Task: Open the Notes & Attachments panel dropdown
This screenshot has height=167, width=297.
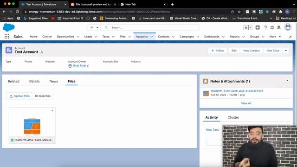Action: (287, 81)
